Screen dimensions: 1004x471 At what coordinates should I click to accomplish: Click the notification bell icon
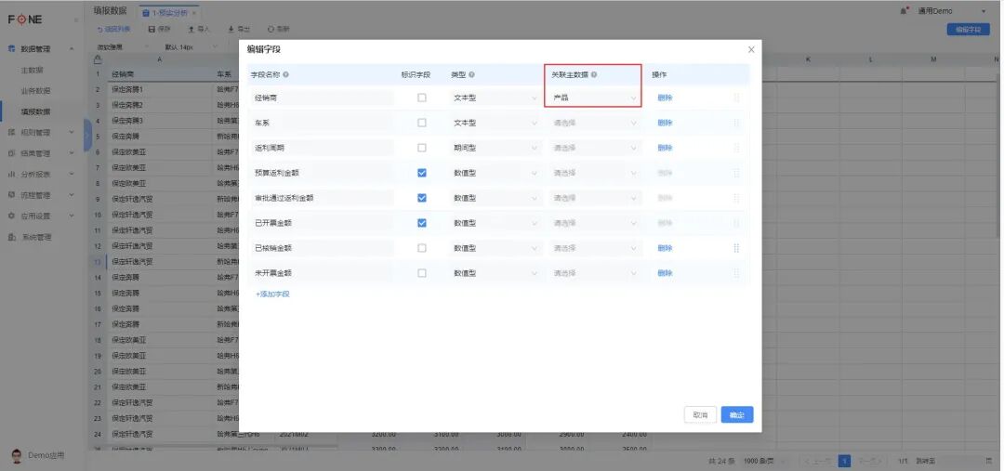[904, 11]
